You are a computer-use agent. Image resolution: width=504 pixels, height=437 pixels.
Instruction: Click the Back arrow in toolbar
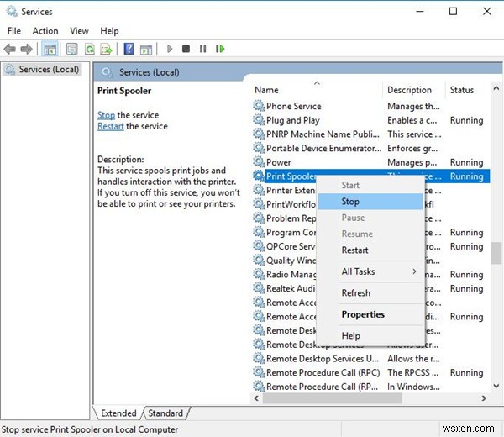click(x=11, y=50)
